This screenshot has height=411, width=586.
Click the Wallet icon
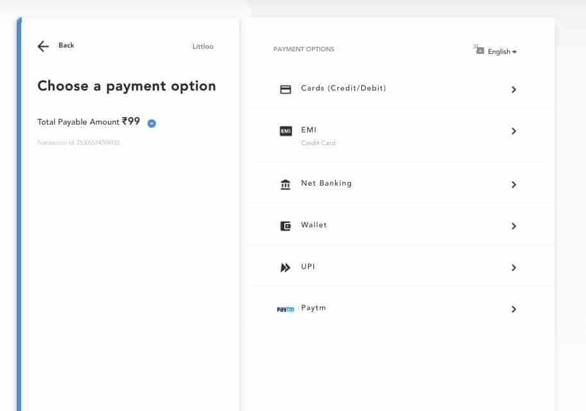point(286,226)
